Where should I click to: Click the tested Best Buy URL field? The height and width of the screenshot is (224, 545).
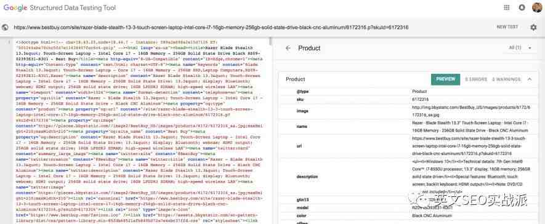211,28
